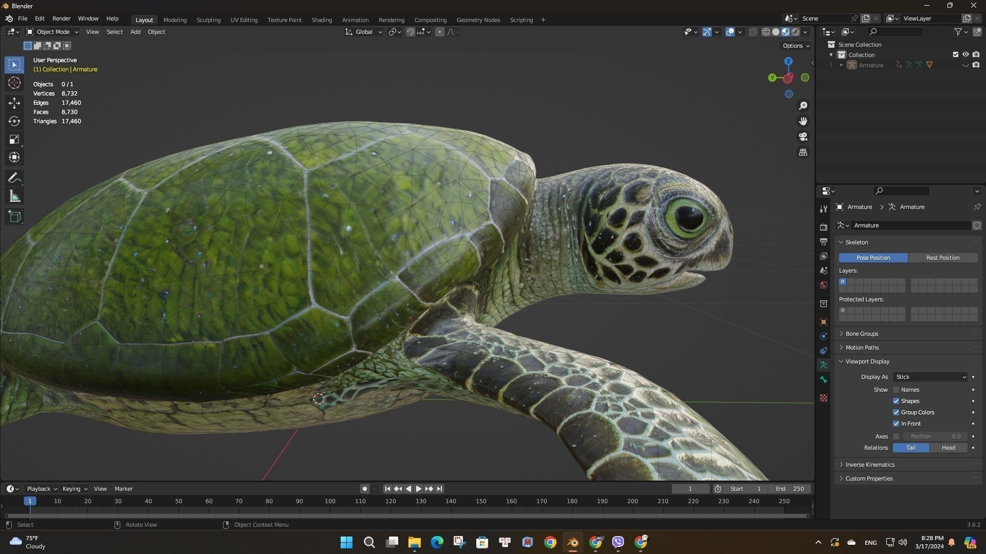Viewport: 986px width, 554px height.
Task: Disable the In Front checkbox
Action: click(896, 424)
